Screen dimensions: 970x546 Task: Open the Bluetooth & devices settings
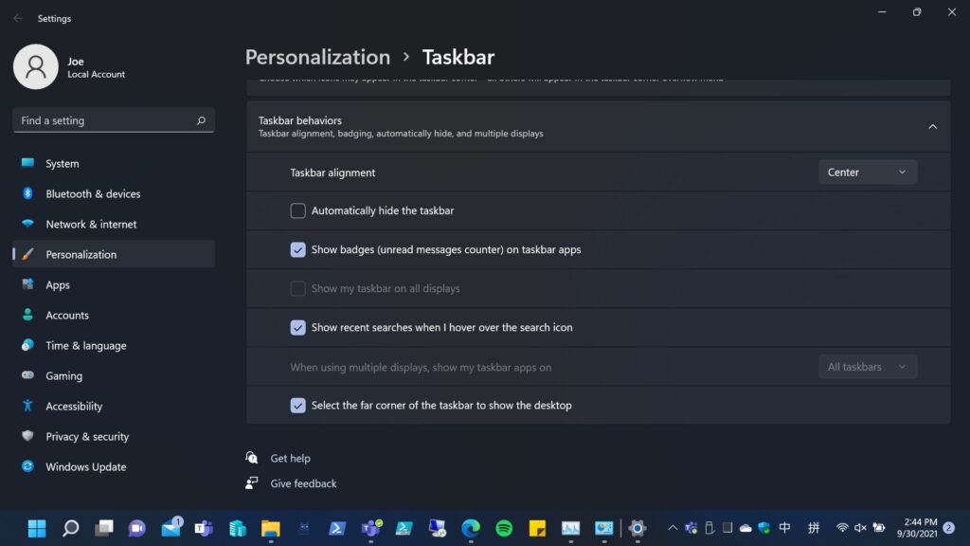(93, 194)
